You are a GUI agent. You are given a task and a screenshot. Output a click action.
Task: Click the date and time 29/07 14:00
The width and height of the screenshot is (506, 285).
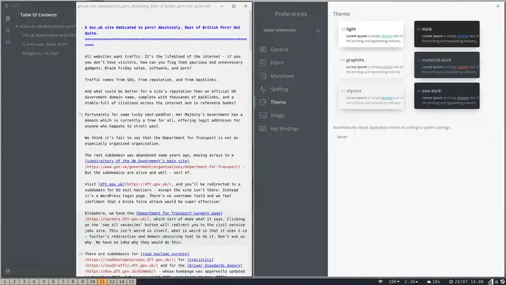pyautogui.click(x=469, y=282)
